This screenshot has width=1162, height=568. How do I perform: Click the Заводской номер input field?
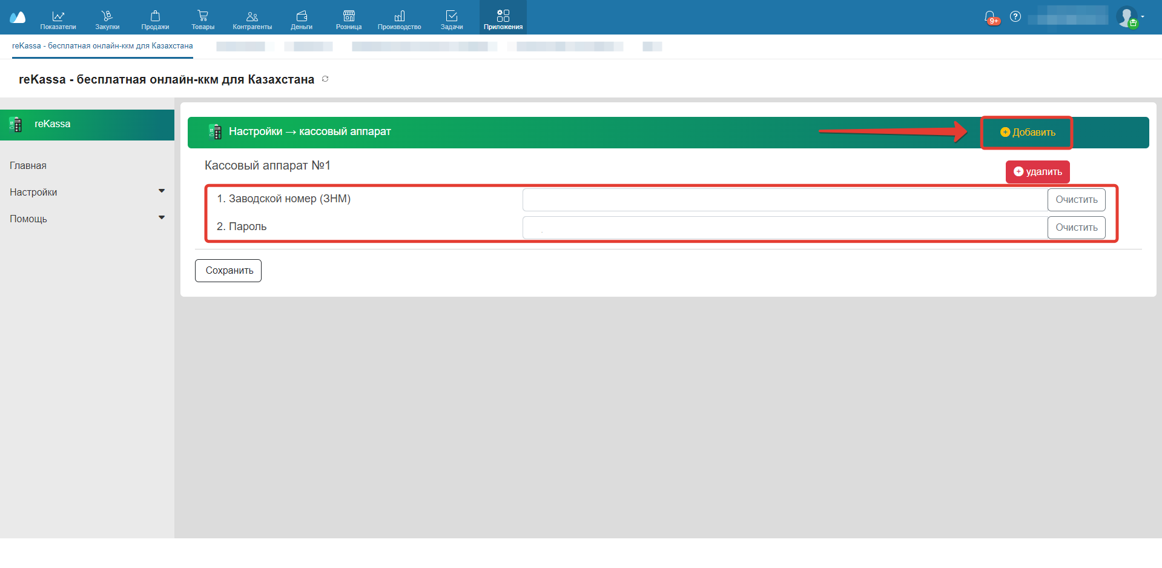785,200
